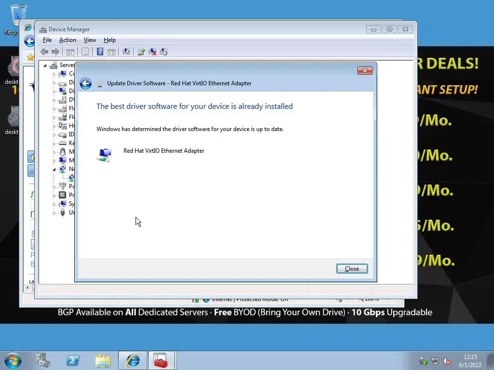Click the Favorites star in Internet Explorer window
Screen dimensions: 494x370
pyautogui.click(x=30, y=57)
